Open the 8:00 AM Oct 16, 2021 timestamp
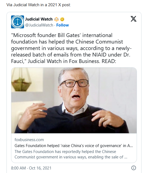 [31, 168]
